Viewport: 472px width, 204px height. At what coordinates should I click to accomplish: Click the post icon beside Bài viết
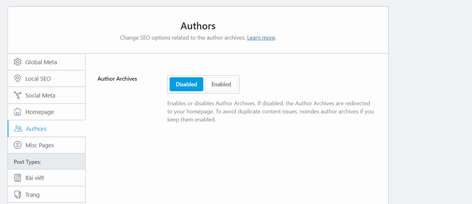coord(17,178)
